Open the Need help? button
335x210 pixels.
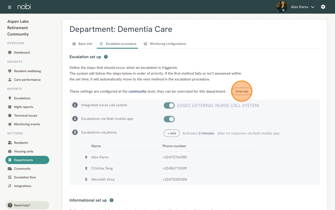pos(27,205)
